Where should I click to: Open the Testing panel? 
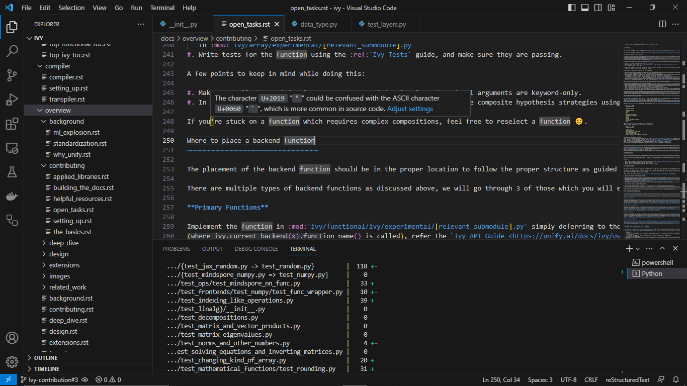click(x=12, y=171)
